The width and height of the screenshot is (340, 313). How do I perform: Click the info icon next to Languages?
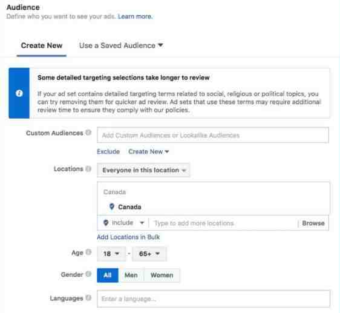coord(88,298)
